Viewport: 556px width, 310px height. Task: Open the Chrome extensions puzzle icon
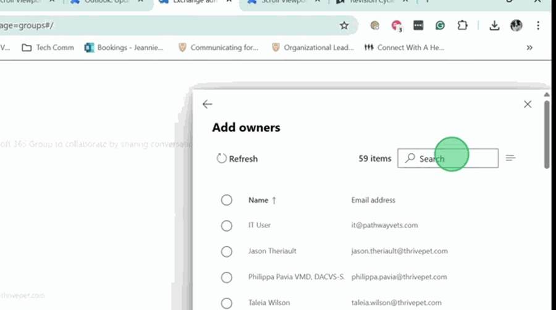point(462,25)
